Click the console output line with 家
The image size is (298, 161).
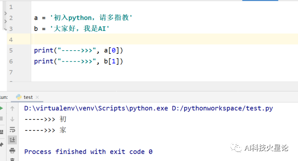click(x=45, y=130)
